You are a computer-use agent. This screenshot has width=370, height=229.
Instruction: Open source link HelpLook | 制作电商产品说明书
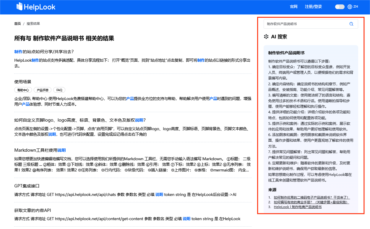tap(298, 207)
